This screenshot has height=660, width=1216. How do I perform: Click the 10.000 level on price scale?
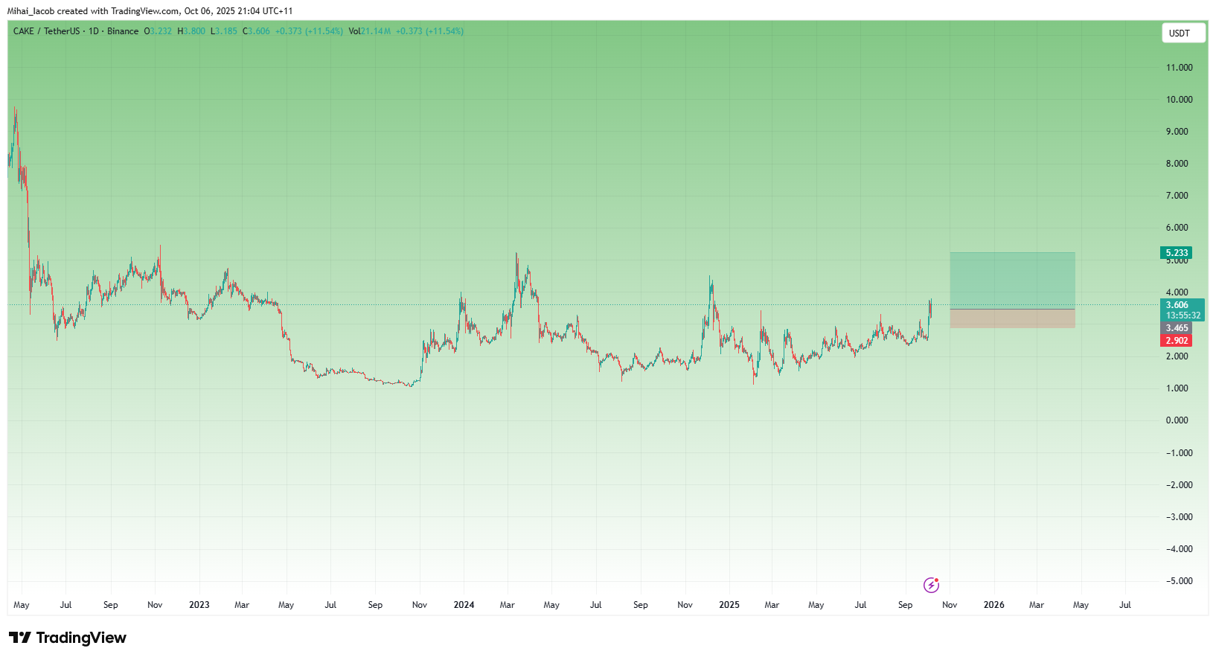tap(1179, 100)
